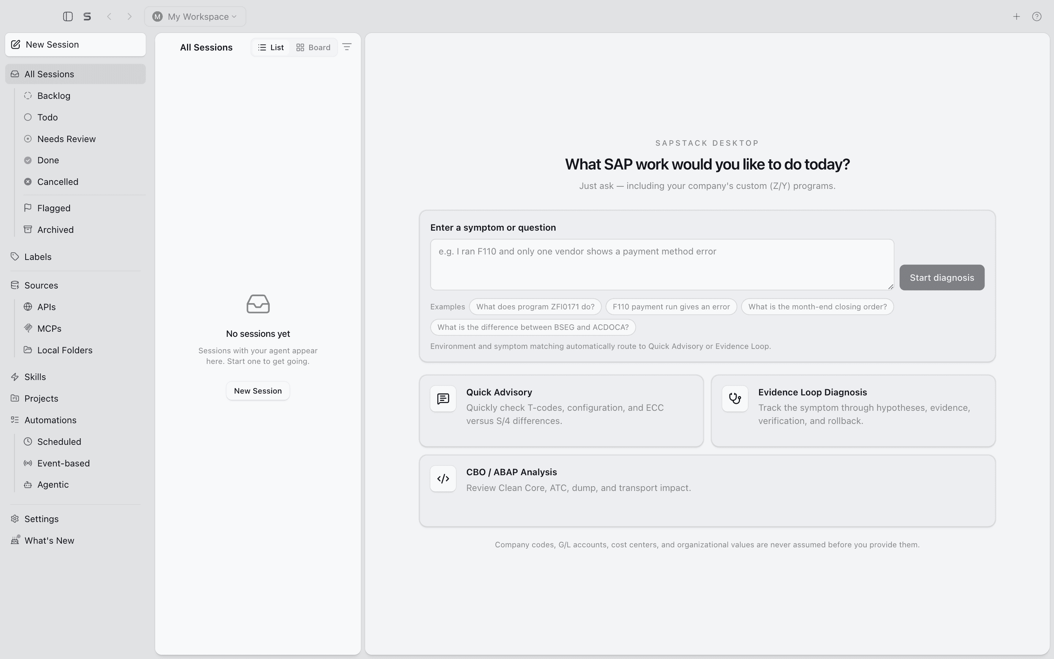Open Event-based automations
This screenshot has height=659, width=1054.
82,463
